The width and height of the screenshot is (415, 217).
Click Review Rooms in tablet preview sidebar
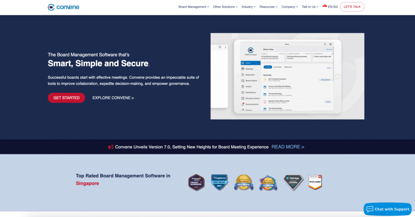tap(250, 80)
